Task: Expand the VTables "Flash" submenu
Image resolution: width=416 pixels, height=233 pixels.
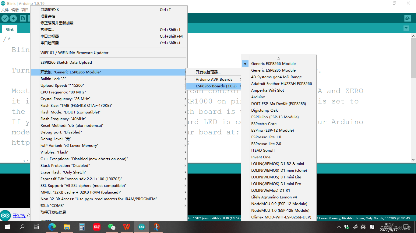Action: pyautogui.click(x=109, y=152)
